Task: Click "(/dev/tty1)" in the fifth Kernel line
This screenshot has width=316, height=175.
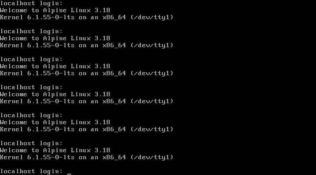Action: [152, 129]
